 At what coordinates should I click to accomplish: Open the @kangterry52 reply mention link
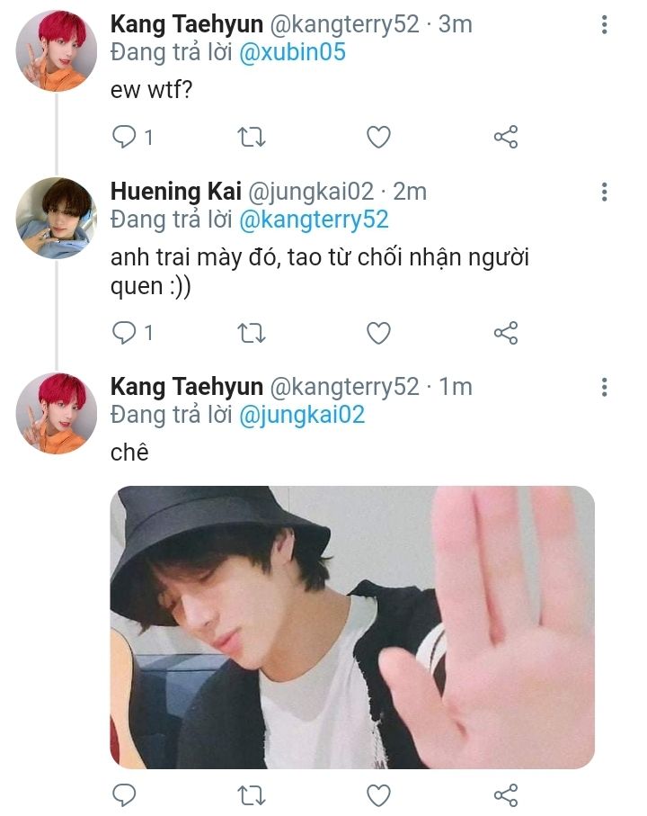point(313,219)
